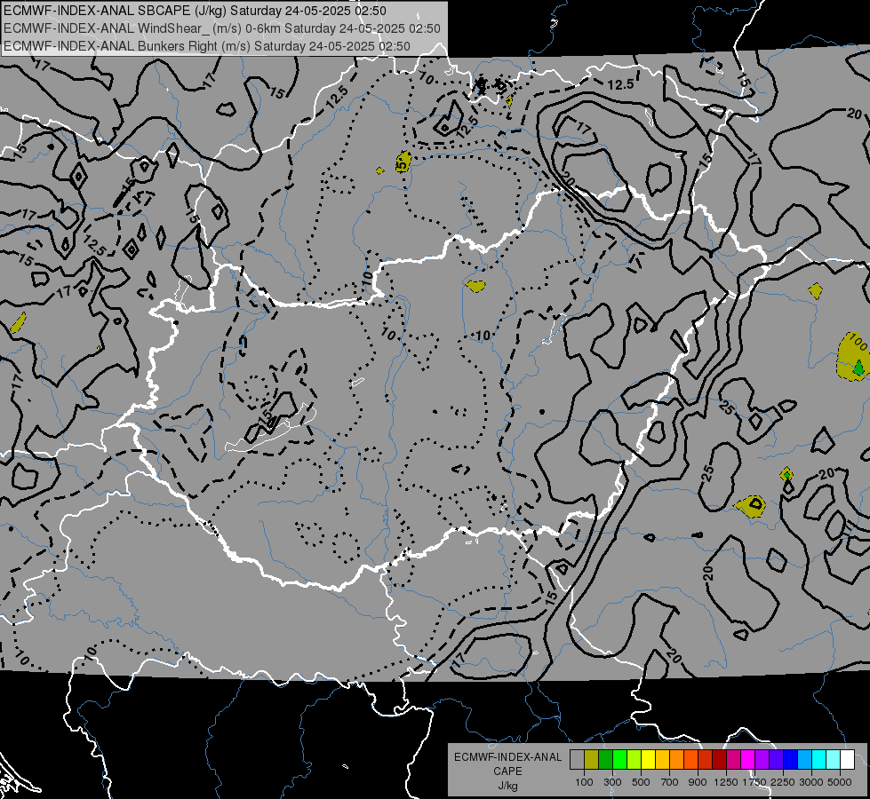Click the legend value 700
Image resolution: width=870 pixels, height=799 pixels.
tap(670, 782)
